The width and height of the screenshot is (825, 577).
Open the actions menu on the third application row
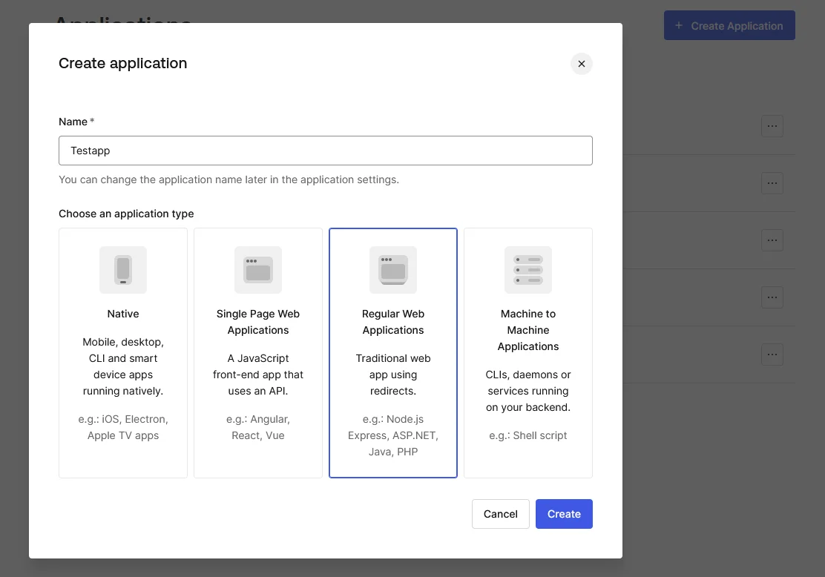pyautogui.click(x=772, y=240)
